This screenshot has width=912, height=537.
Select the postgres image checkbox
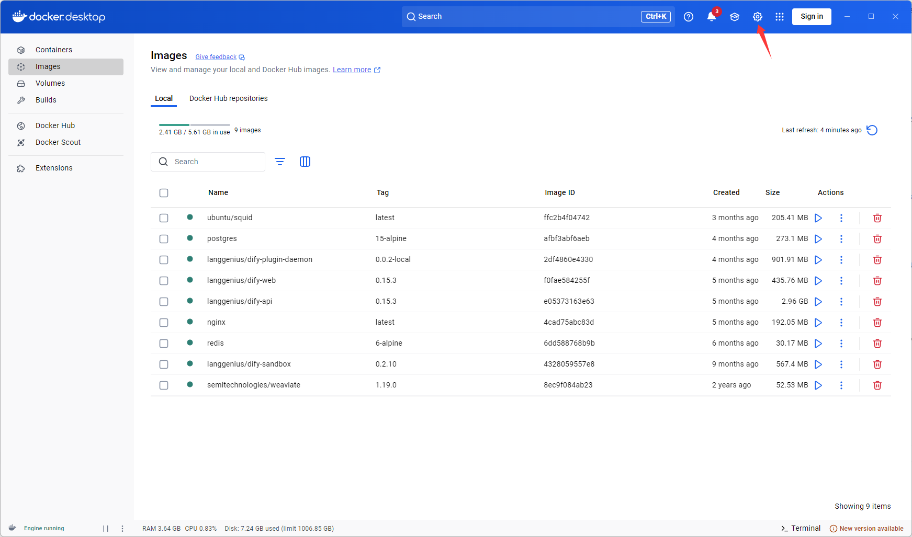[x=164, y=239]
